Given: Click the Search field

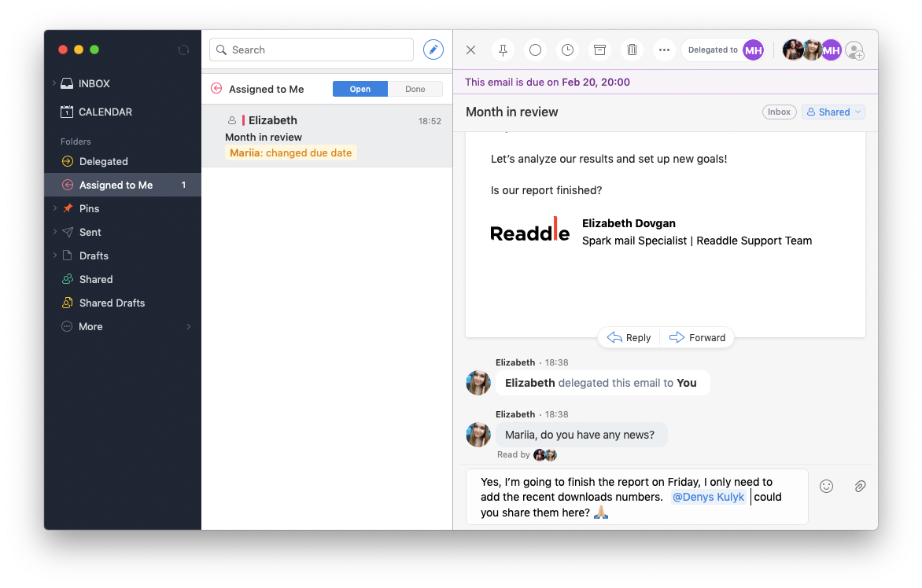Looking at the screenshot, I should 312,50.
